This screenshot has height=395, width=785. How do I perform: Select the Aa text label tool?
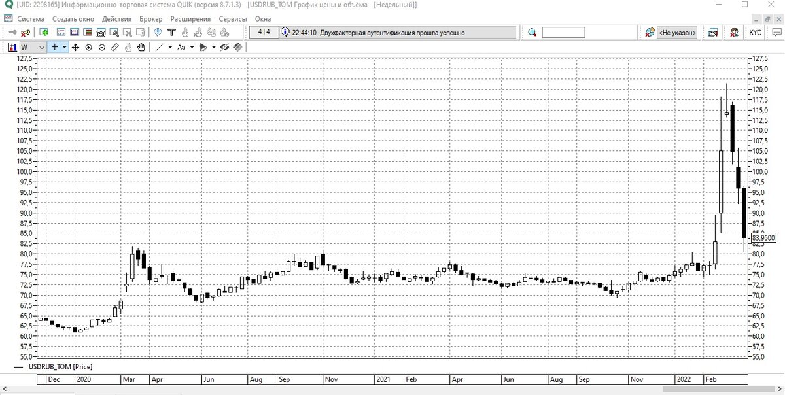[x=181, y=47]
